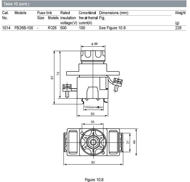Select the weight value '228'

[178, 28]
